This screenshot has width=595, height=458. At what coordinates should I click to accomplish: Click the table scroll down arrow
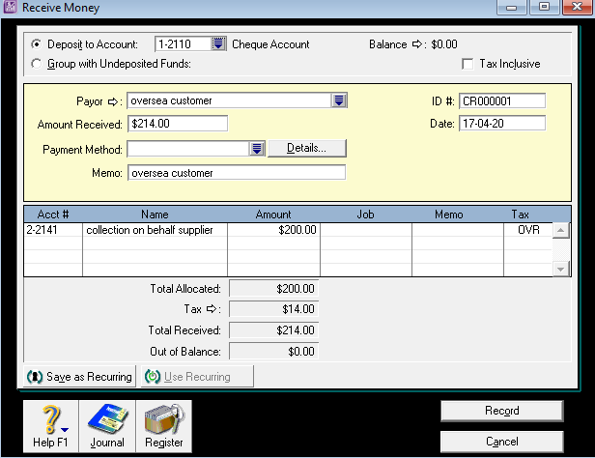click(x=560, y=269)
